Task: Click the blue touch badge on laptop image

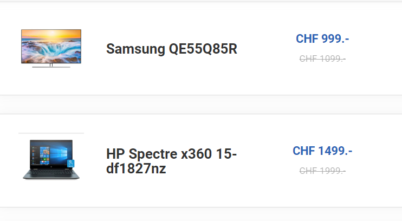Action: [x=70, y=164]
